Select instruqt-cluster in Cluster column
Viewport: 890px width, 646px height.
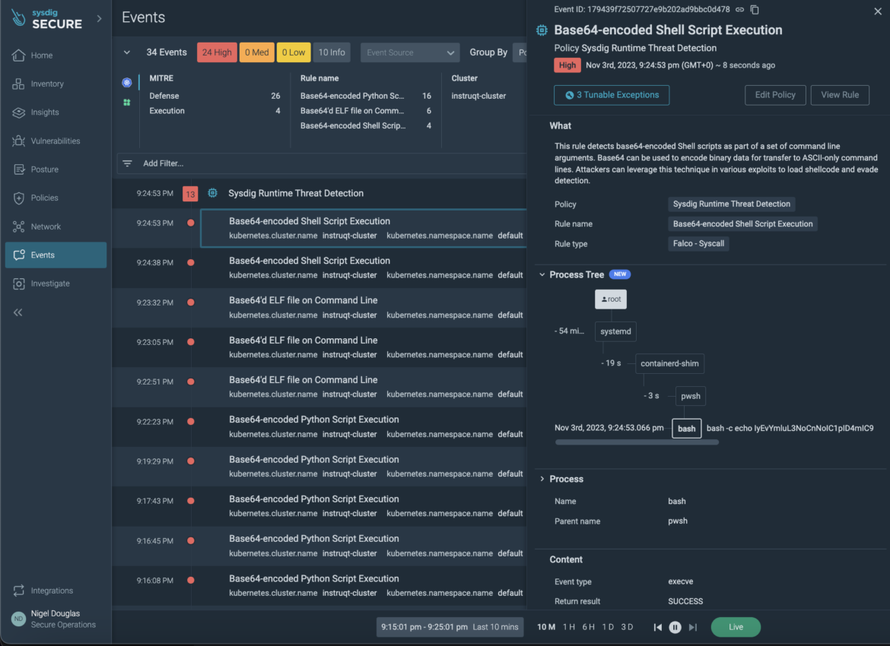[x=478, y=96]
